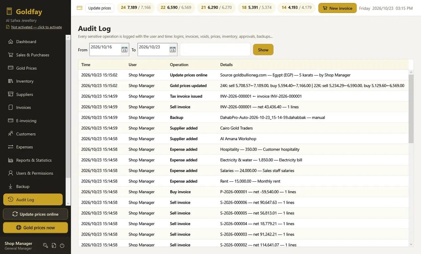The height and width of the screenshot is (254, 421).
Task: Navigate to the Backup page
Action: click(33, 186)
